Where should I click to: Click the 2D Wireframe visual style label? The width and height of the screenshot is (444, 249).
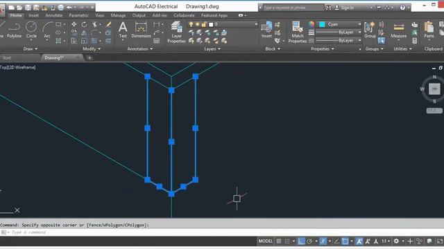pos(22,67)
